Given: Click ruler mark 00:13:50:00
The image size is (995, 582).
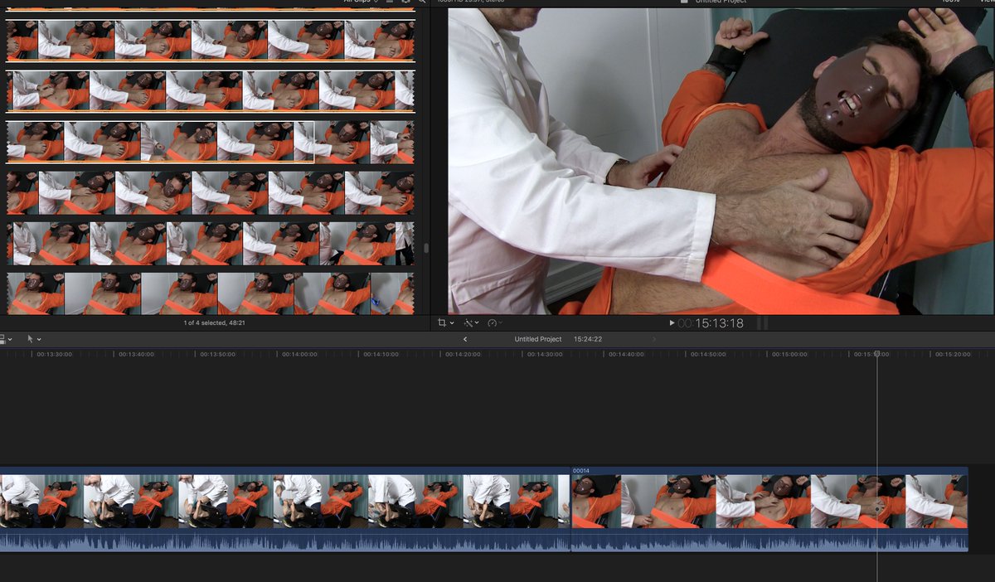Looking at the screenshot, I should tap(217, 354).
